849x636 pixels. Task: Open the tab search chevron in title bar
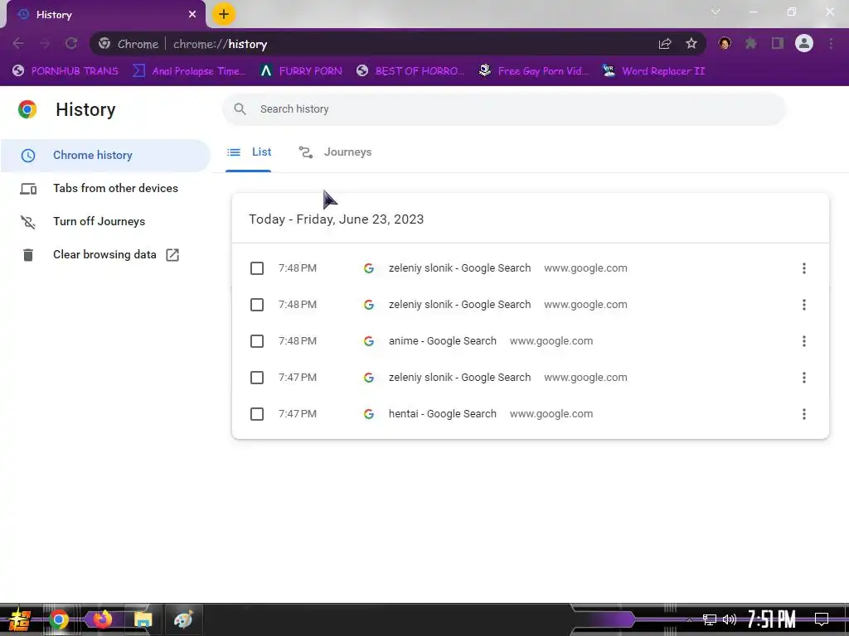(x=716, y=12)
